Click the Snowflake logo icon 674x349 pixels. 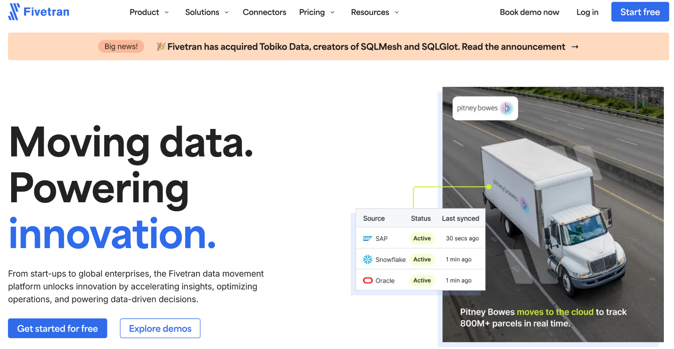pyautogui.click(x=368, y=260)
